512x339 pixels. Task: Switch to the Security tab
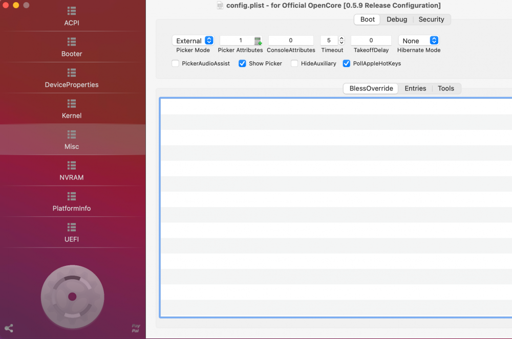click(431, 19)
